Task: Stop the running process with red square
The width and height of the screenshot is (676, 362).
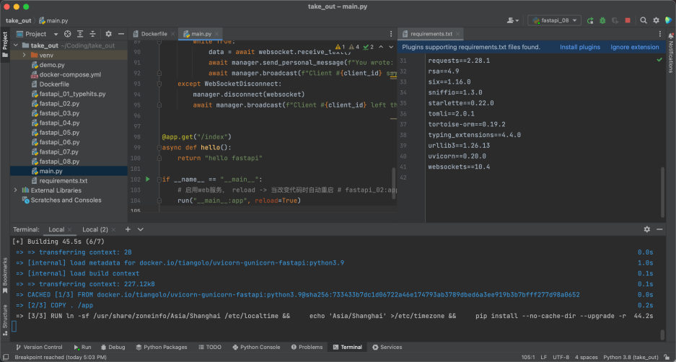Action: tap(628, 21)
